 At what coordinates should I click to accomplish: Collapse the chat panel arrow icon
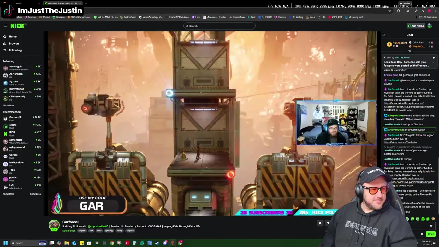click(384, 35)
